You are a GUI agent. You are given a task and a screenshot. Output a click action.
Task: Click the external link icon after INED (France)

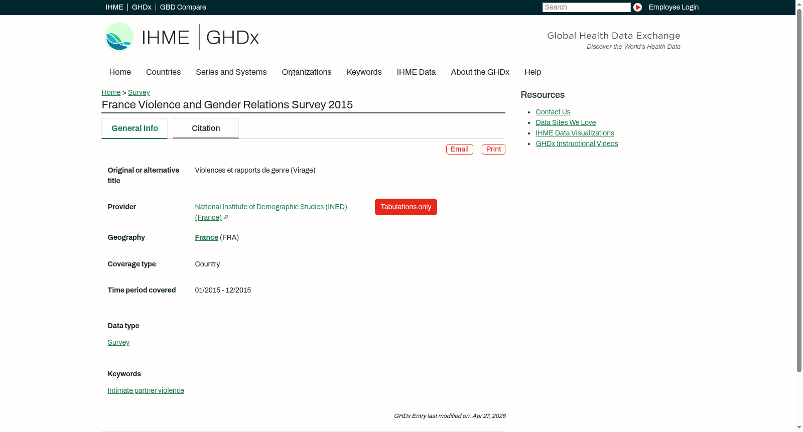(x=225, y=218)
